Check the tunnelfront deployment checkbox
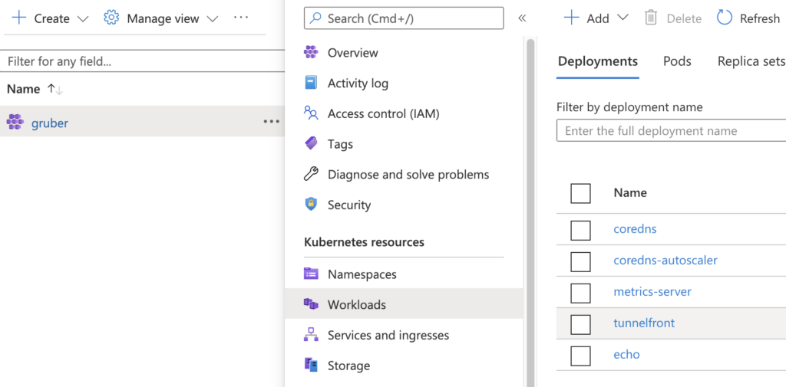 [x=580, y=324]
